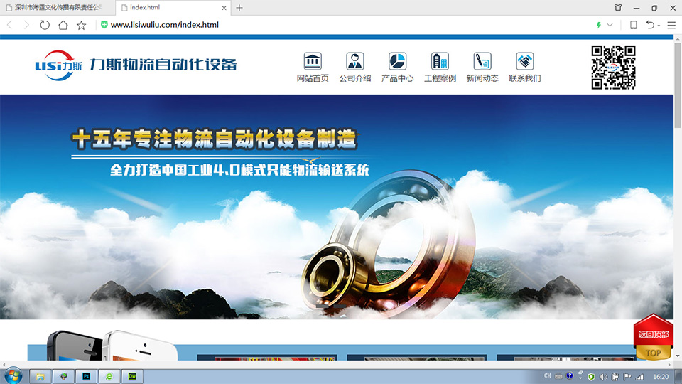The image size is (682, 384).
Task: Open the 产品中心 pie chart icon
Action: point(397,61)
